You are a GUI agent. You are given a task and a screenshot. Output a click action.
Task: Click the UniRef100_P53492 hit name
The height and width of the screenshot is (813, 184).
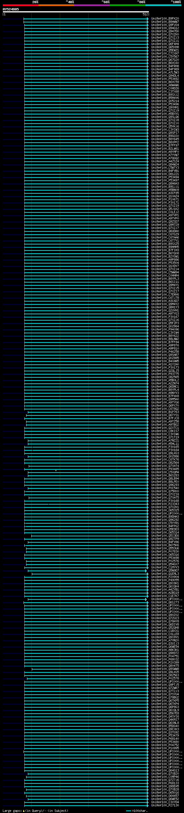pos(165,79)
